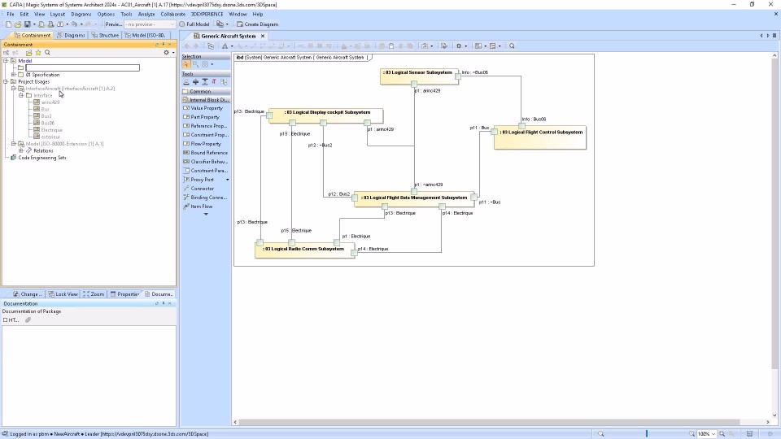Screen dimensions: 781x439
Task: Click the Common palette group header
Action: click(x=205, y=92)
